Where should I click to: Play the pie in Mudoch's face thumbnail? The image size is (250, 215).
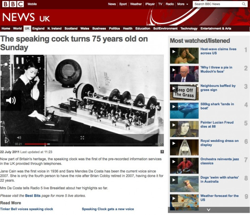click(x=184, y=74)
